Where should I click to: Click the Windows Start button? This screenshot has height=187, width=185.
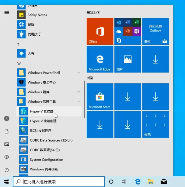click(6, 182)
